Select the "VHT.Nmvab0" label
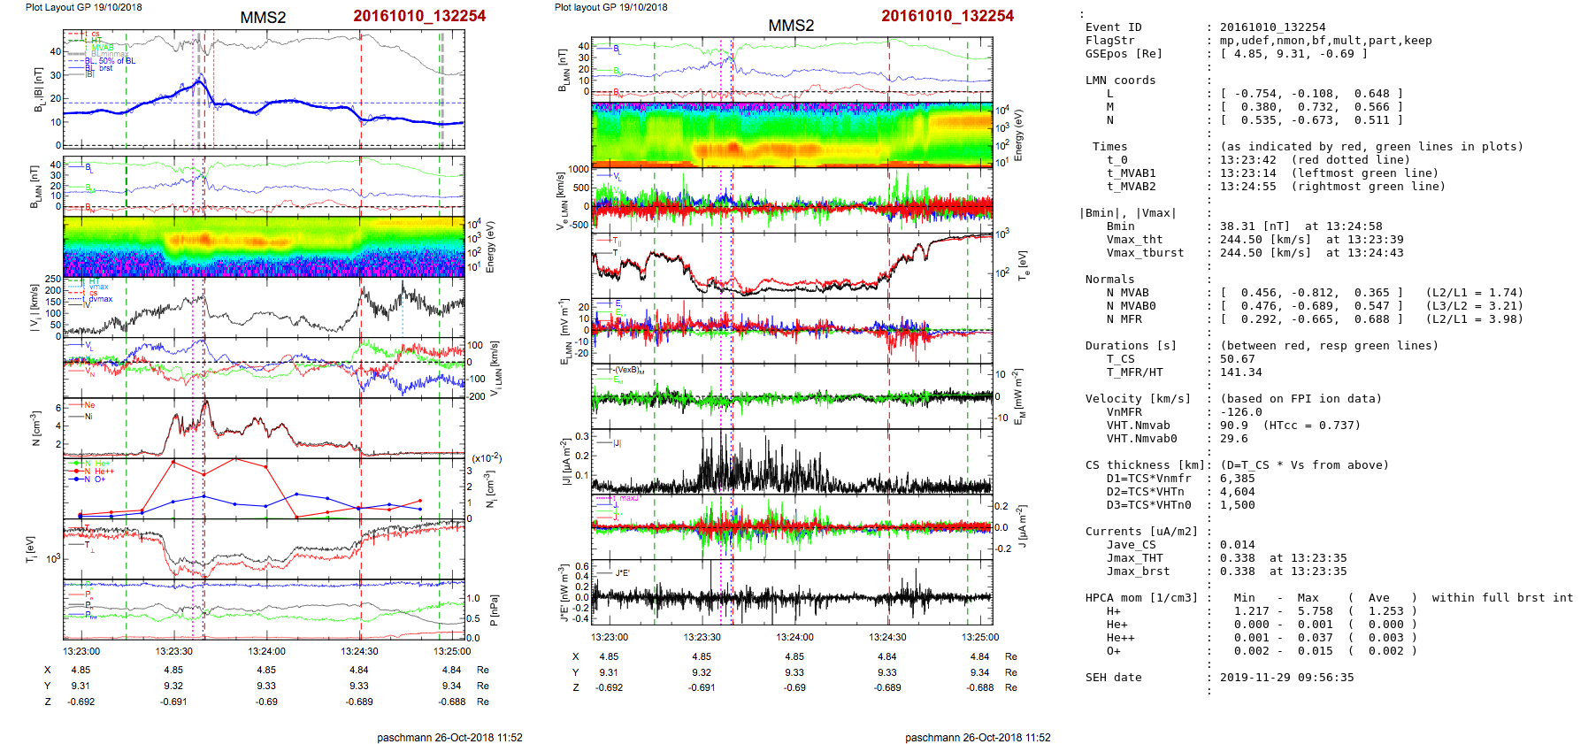This screenshot has width=1596, height=744. [x=1141, y=439]
